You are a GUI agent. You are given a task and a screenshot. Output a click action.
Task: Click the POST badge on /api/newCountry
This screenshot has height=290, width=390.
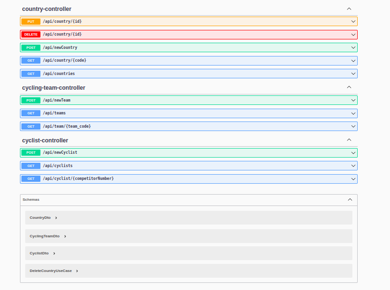[30, 47]
